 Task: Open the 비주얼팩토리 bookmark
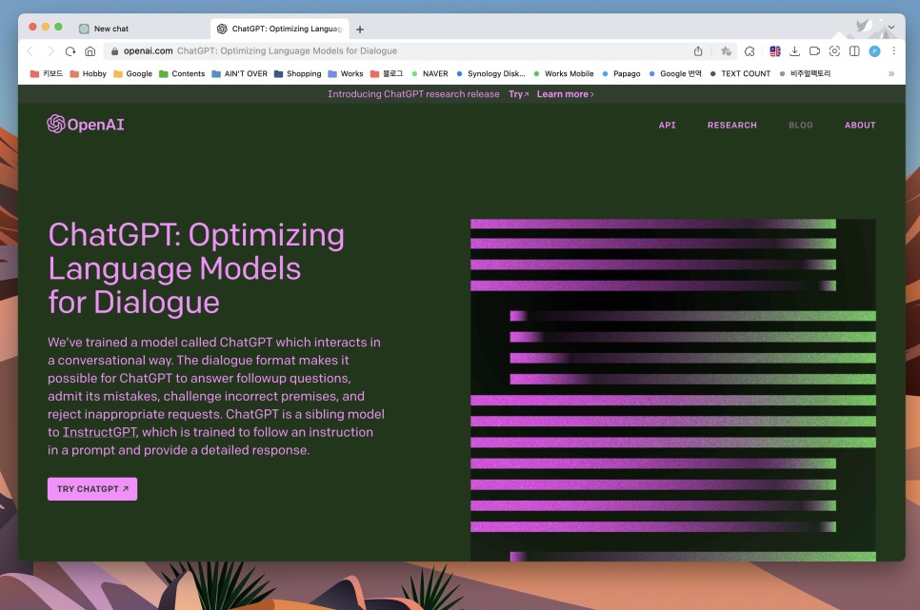point(805,74)
